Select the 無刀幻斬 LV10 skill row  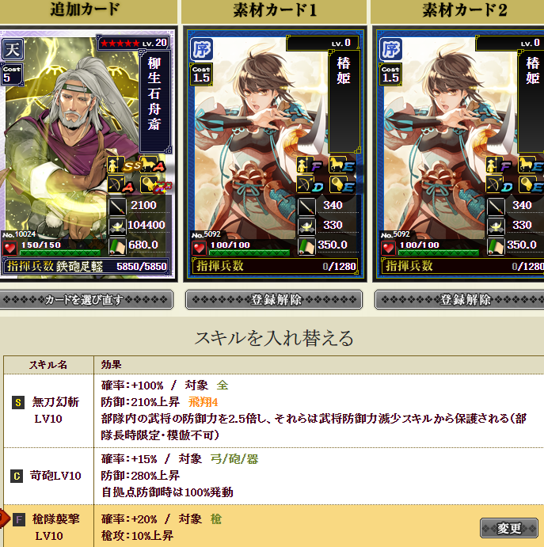[273, 411]
